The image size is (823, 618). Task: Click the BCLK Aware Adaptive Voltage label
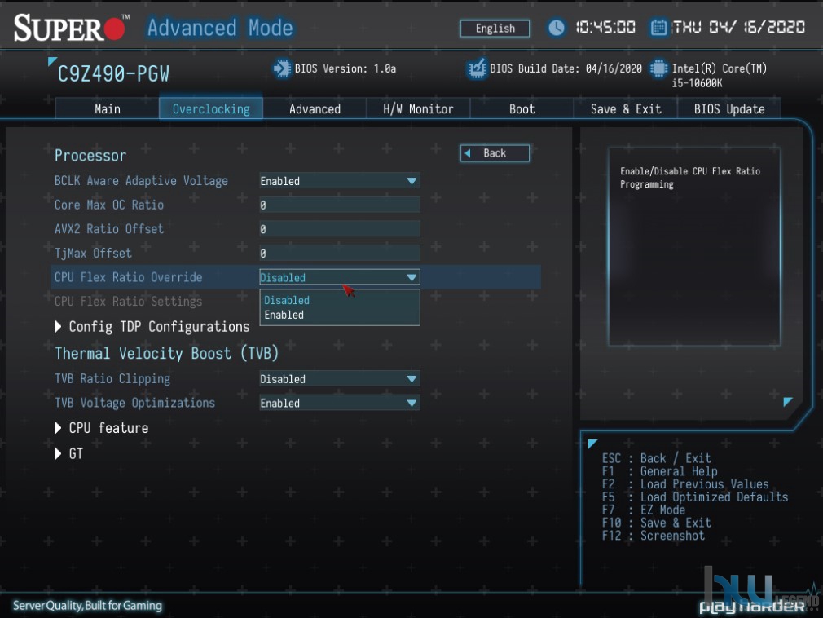pos(141,181)
